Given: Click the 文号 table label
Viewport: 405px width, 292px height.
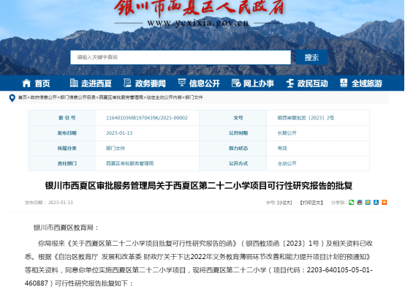Looking at the screenshot, I should [x=238, y=118].
